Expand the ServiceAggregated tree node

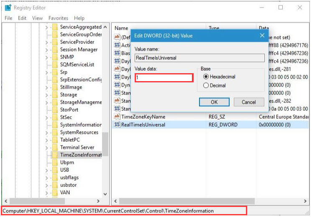46,27
